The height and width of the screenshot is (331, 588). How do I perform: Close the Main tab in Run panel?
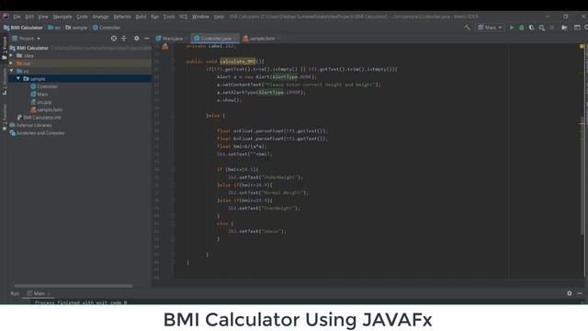(49, 293)
